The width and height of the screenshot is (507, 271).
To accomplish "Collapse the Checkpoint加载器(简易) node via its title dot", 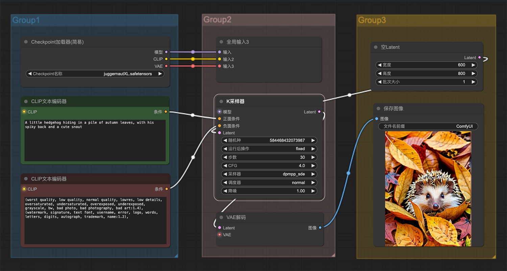I will pos(26,42).
